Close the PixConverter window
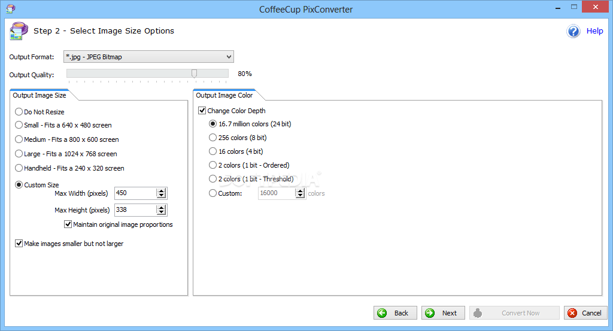Viewport: 613px width, 331px height. 596,7
